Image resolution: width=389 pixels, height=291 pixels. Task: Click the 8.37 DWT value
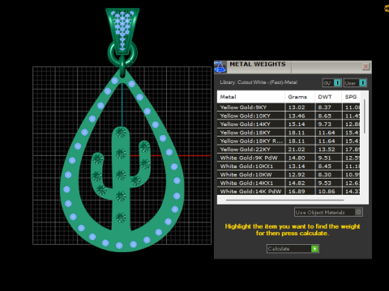(x=324, y=108)
